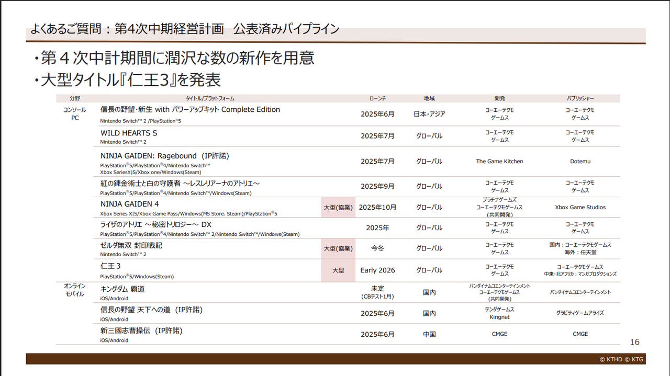
Task: Click the publisher 'Dotemu'
Action: (580, 162)
